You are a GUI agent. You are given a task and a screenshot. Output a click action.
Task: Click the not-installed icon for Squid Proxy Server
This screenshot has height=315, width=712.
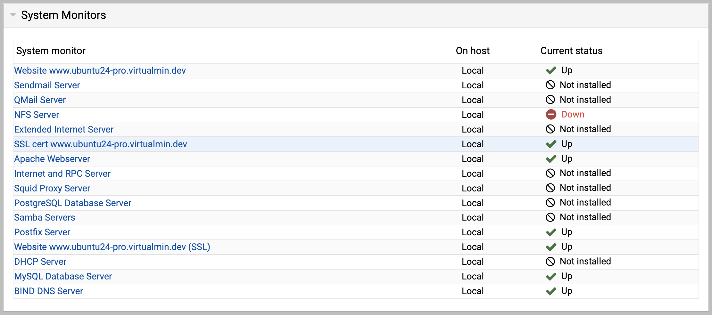coord(550,188)
